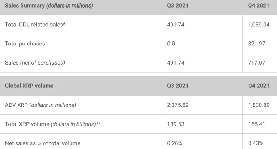Select the Total ODL-related sales row label
277x149 pixels.
coord(35,25)
